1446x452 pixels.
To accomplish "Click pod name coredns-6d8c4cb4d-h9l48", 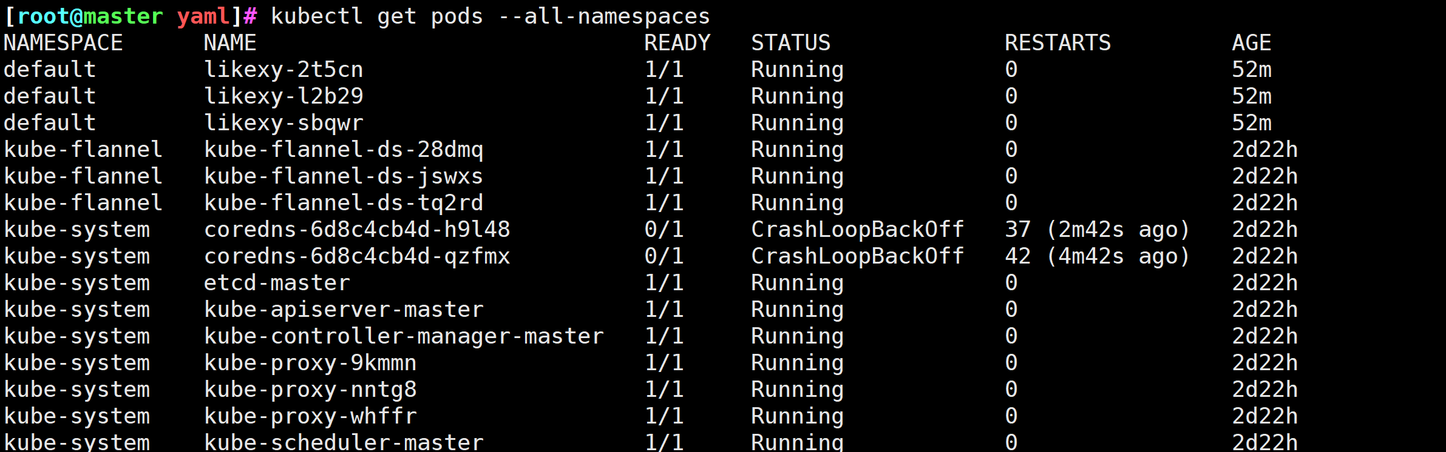I will (x=357, y=230).
